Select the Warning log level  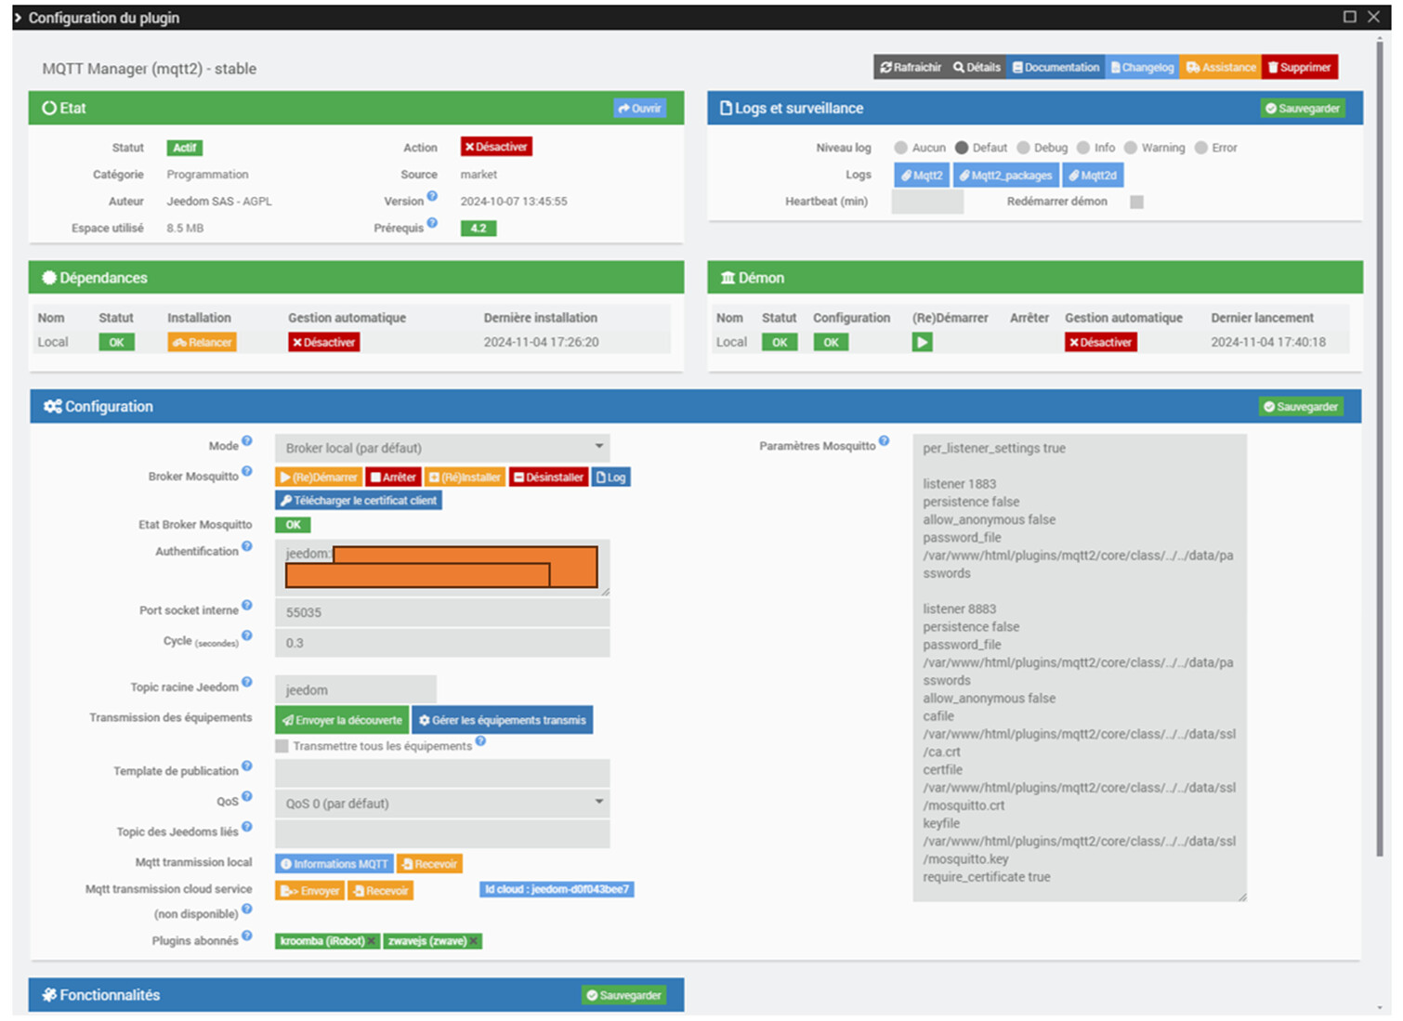coord(1131,148)
